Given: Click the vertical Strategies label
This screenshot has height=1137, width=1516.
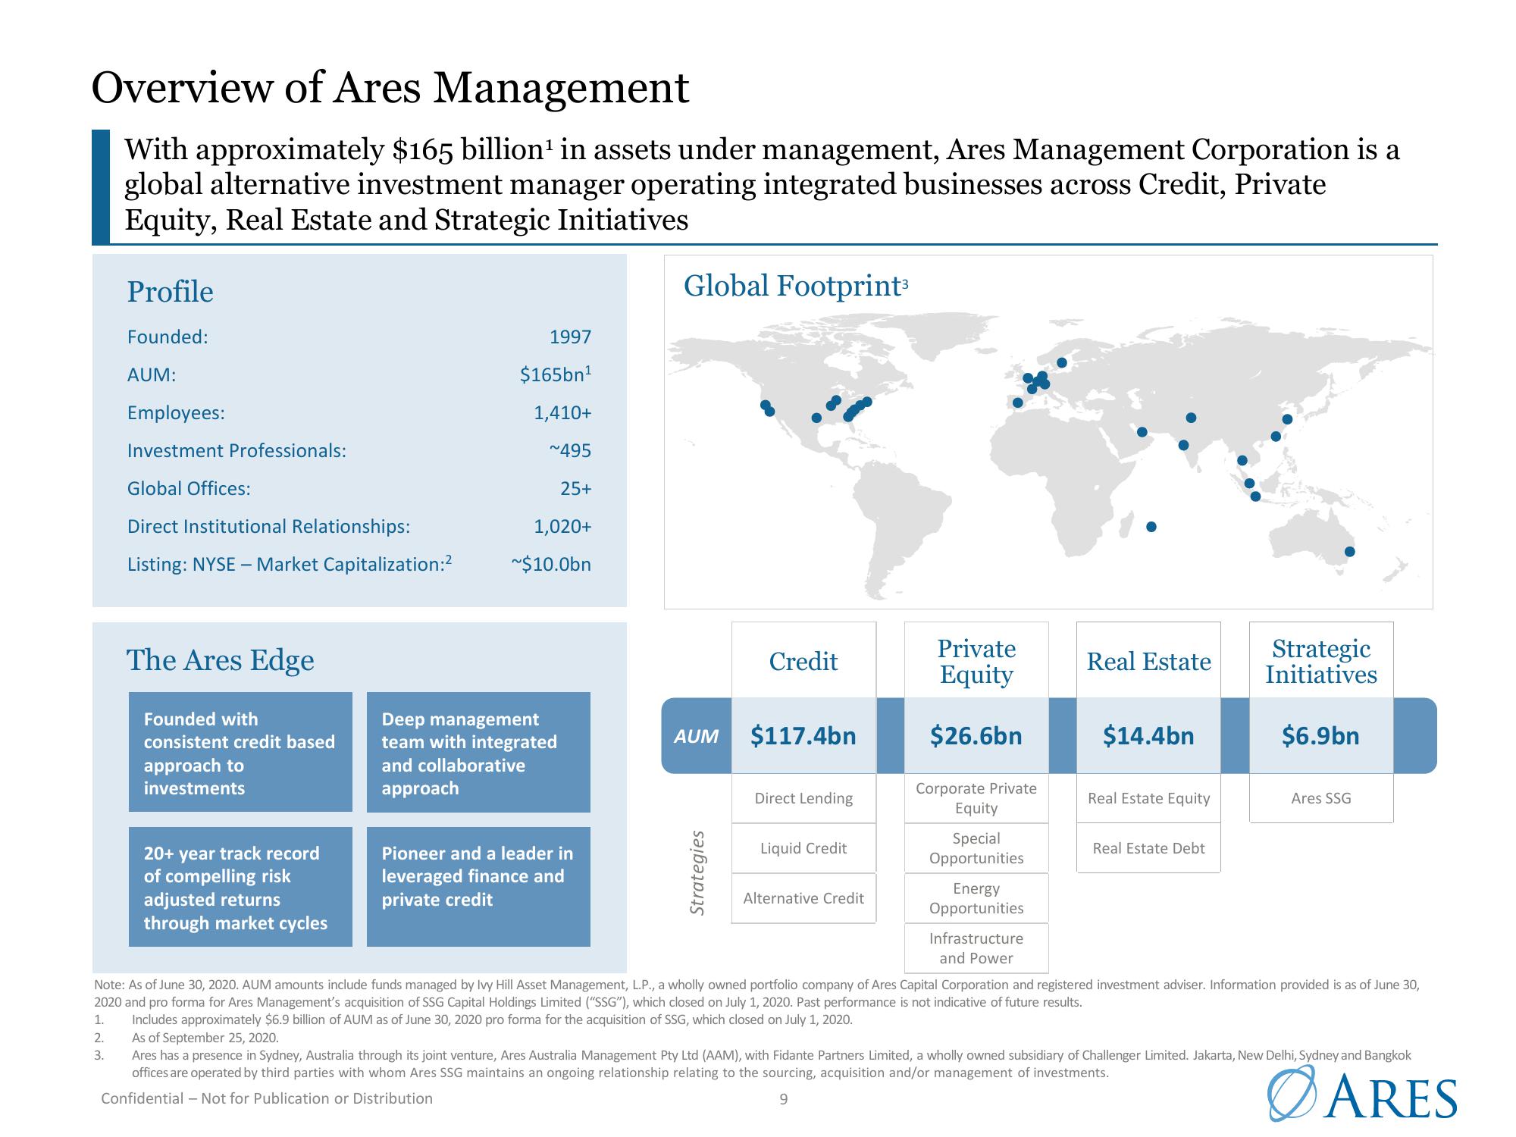Looking at the screenshot, I should click(x=697, y=872).
